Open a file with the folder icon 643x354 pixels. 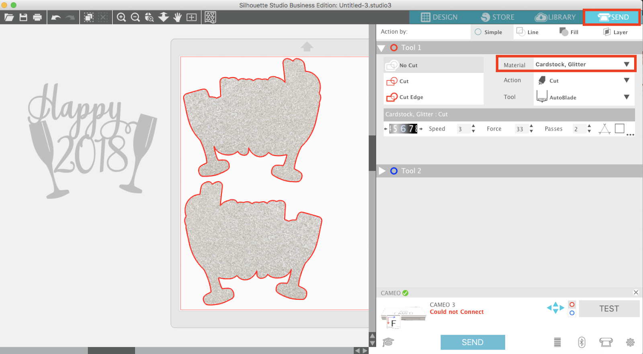[x=9, y=17]
